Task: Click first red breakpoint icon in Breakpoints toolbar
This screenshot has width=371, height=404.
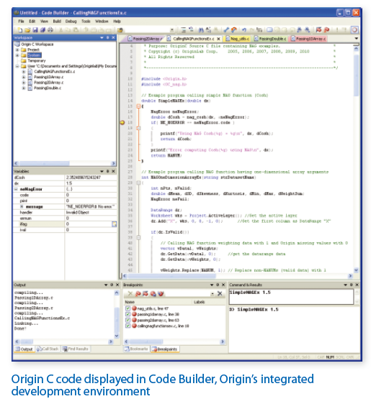Action: coord(138,293)
